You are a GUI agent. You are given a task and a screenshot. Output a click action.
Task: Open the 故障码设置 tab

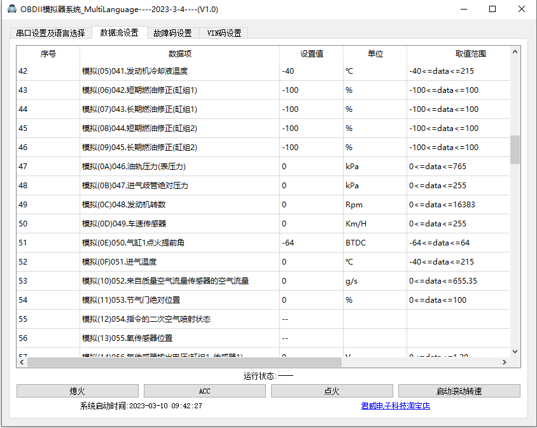174,32
